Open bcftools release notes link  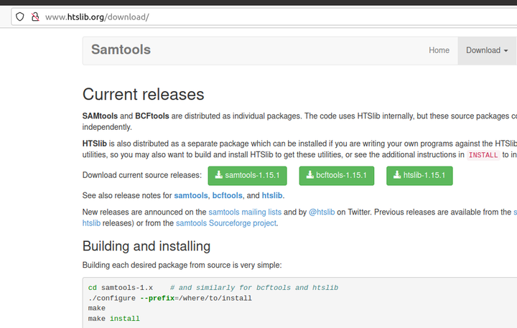(x=228, y=195)
